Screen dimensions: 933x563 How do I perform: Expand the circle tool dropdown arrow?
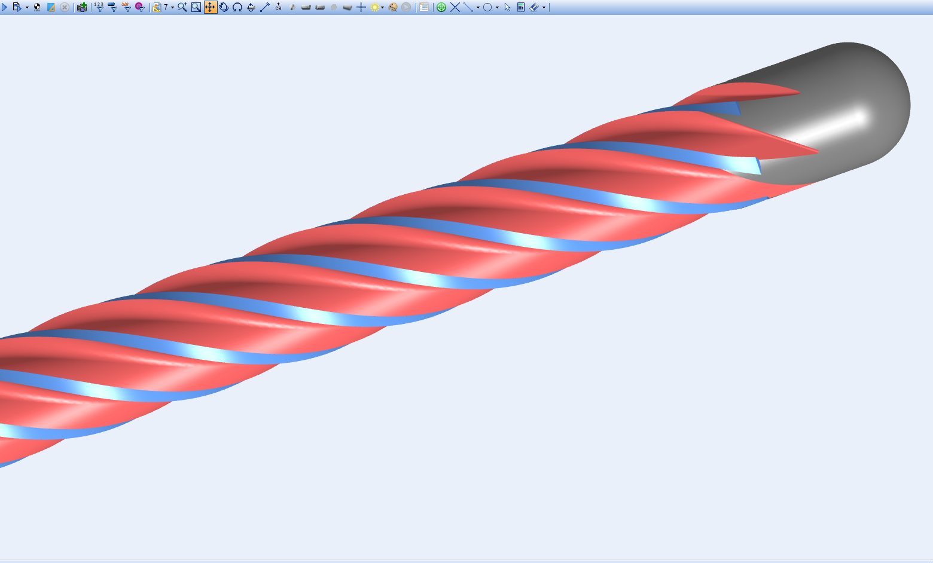click(x=497, y=8)
